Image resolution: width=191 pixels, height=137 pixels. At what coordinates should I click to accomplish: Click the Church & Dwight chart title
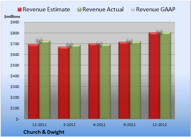(x=44, y=132)
